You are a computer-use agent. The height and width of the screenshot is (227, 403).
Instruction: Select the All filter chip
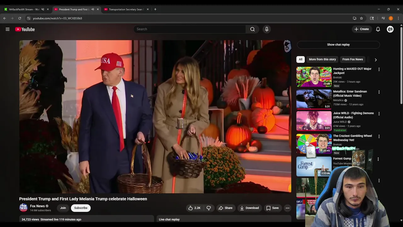click(x=301, y=59)
